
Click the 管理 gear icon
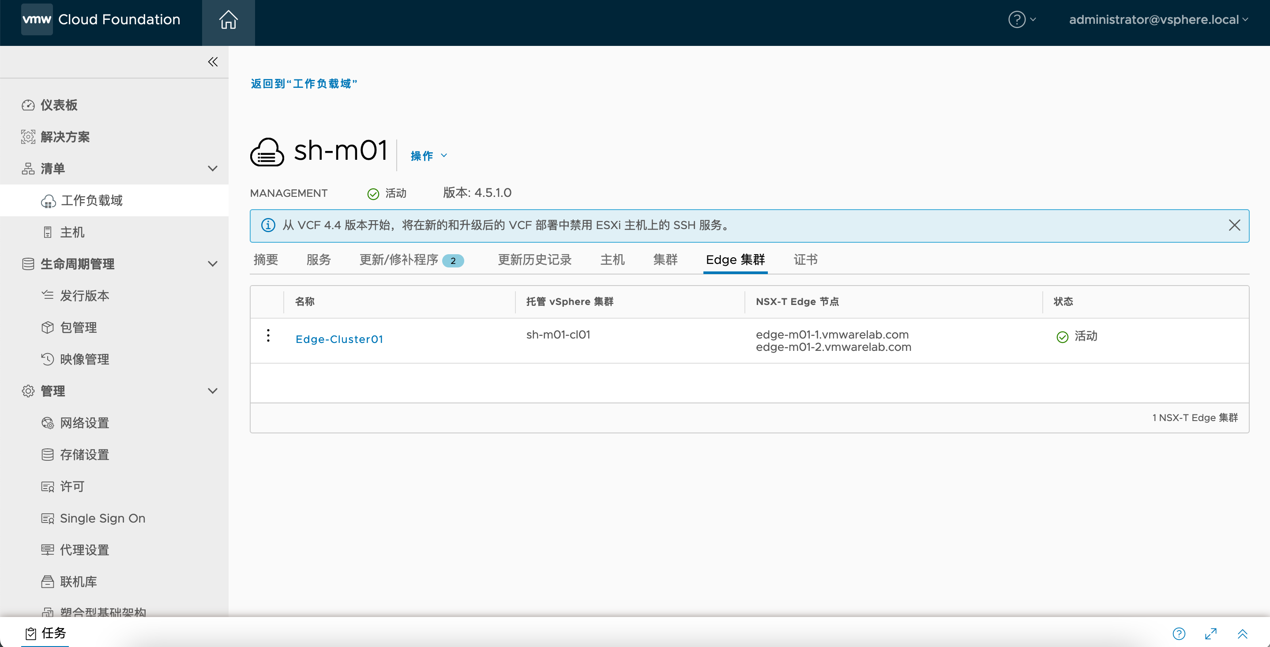(28, 391)
